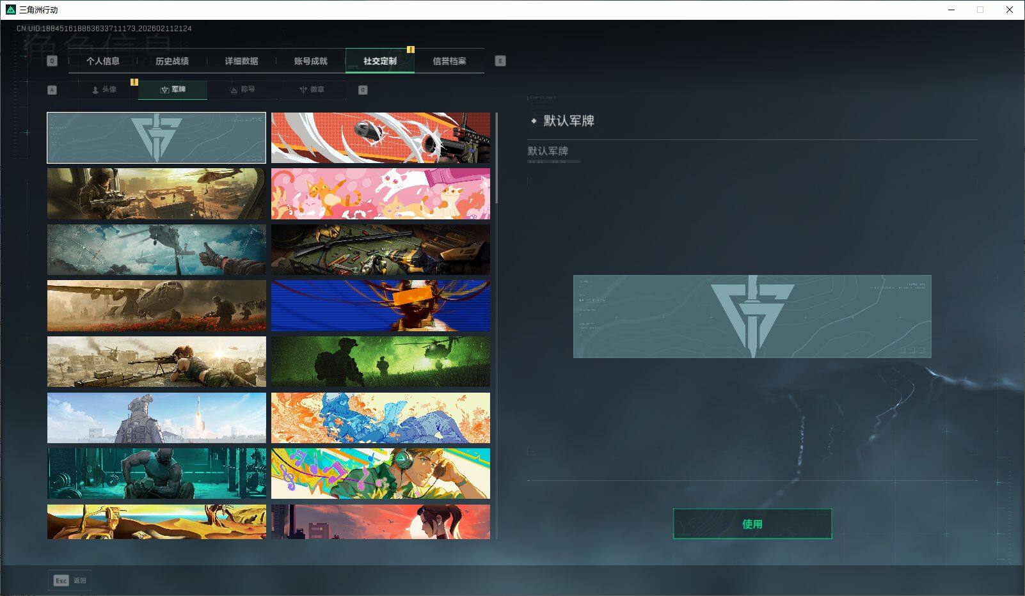The width and height of the screenshot is (1025, 596).
Task: Select the thumbs-up helicopter sky dog tag
Action: pyautogui.click(x=157, y=249)
